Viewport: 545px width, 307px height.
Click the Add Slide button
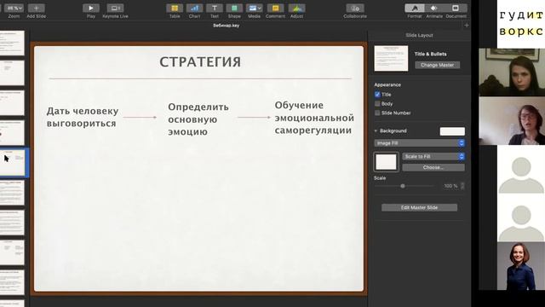point(36,8)
